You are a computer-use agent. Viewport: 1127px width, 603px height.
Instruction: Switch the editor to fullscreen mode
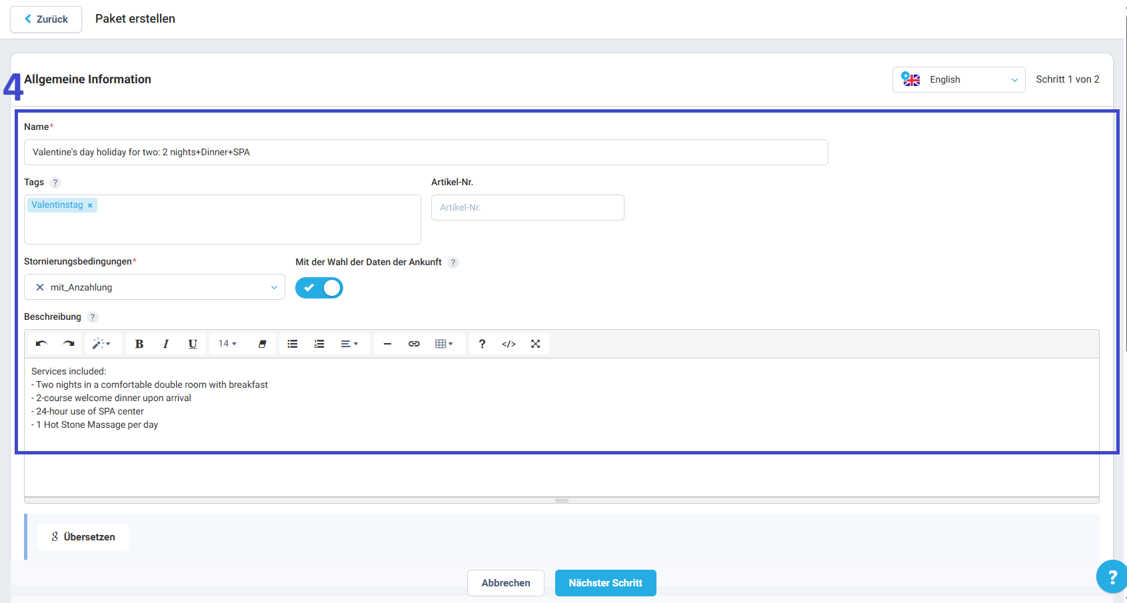pyautogui.click(x=535, y=344)
